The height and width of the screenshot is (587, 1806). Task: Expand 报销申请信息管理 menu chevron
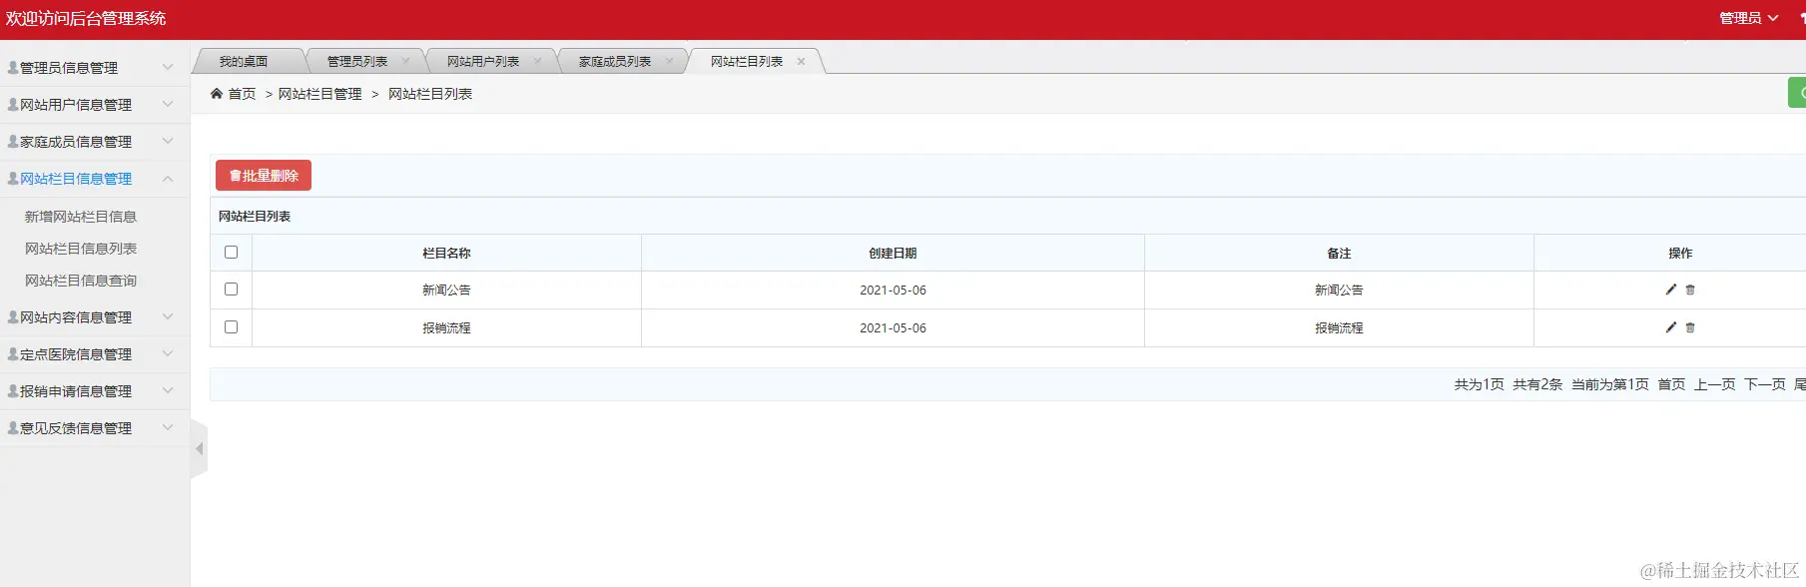(x=168, y=390)
